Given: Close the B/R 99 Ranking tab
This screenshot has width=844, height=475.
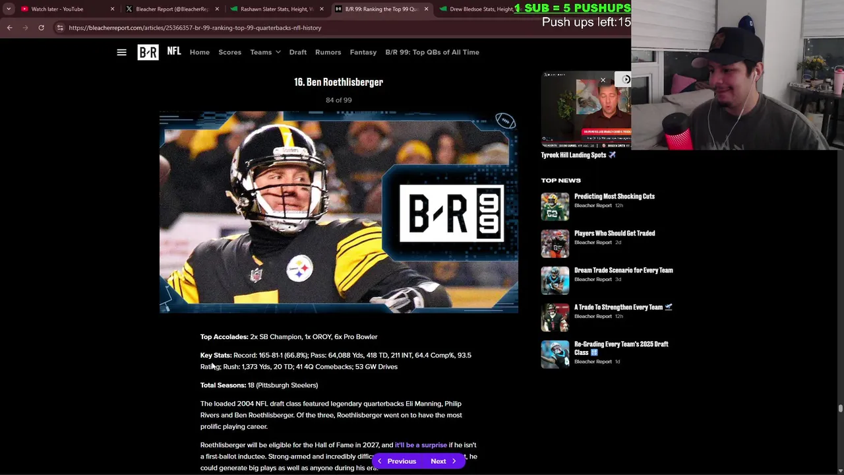Looking at the screenshot, I should (426, 9).
